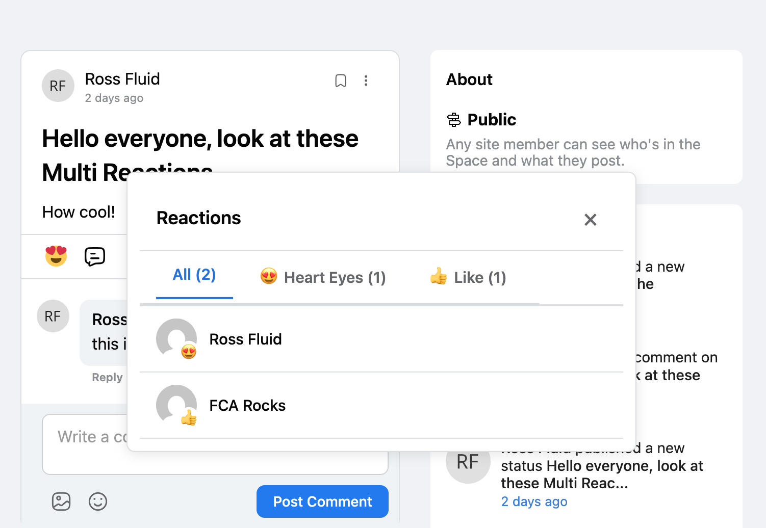Image resolution: width=766 pixels, height=528 pixels.
Task: Click the Public space icon in About panel
Action: (x=453, y=119)
